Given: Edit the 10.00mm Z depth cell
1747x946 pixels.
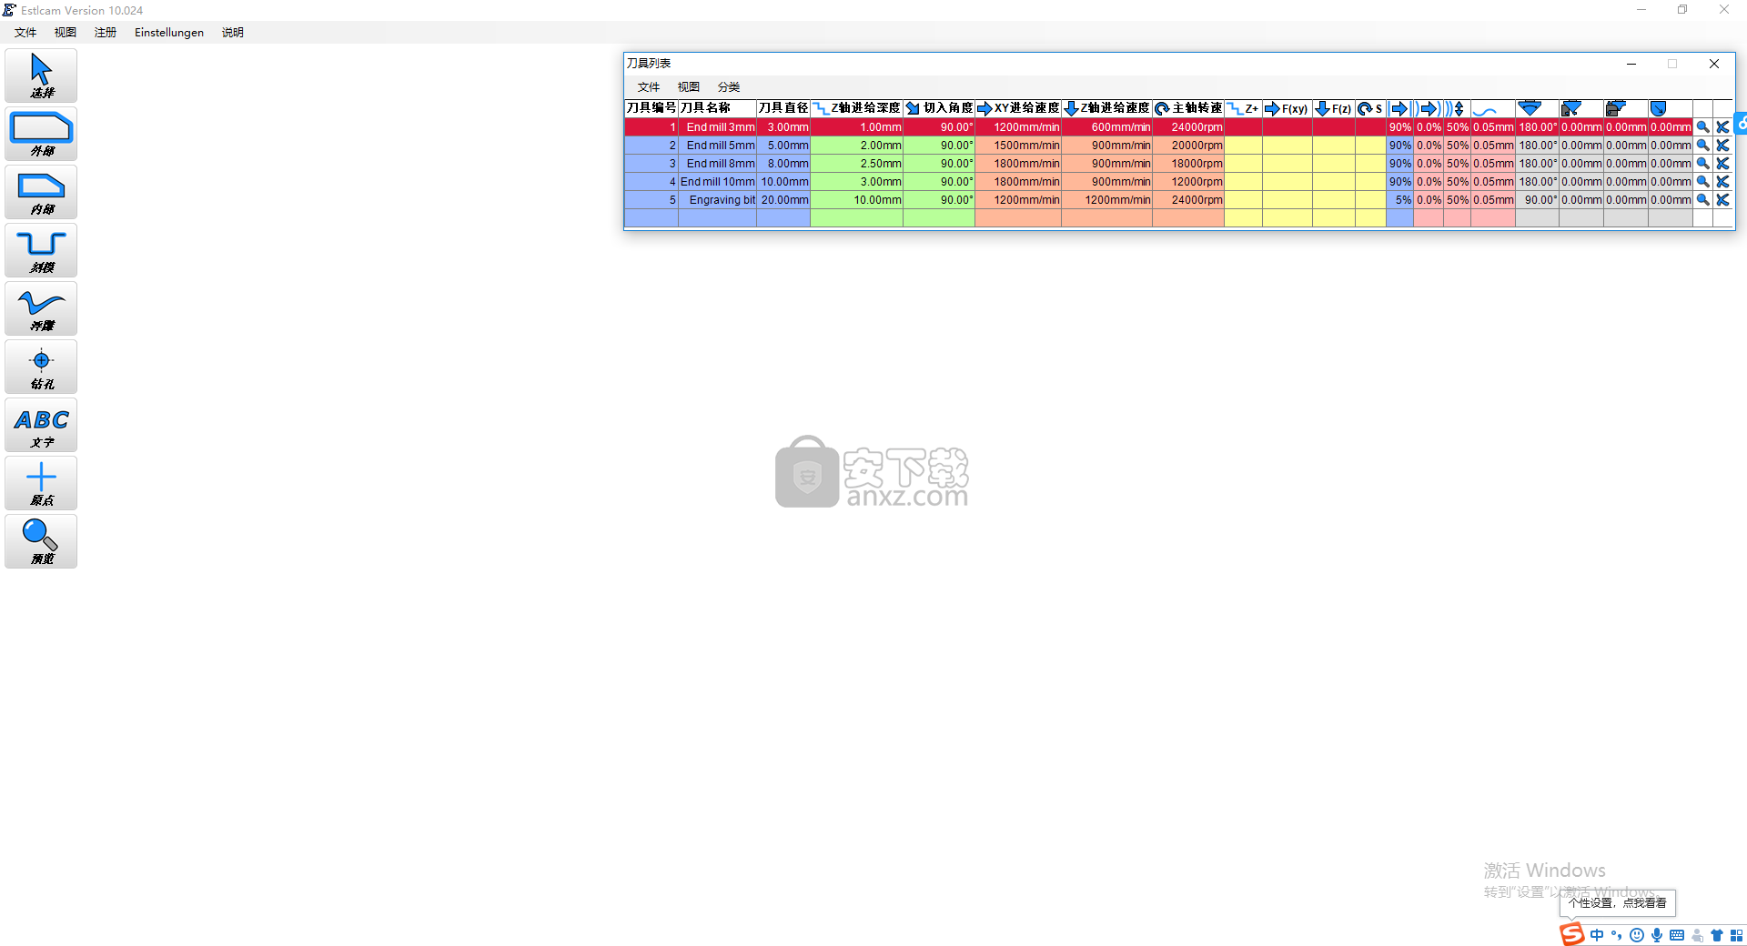Looking at the screenshot, I should (856, 200).
